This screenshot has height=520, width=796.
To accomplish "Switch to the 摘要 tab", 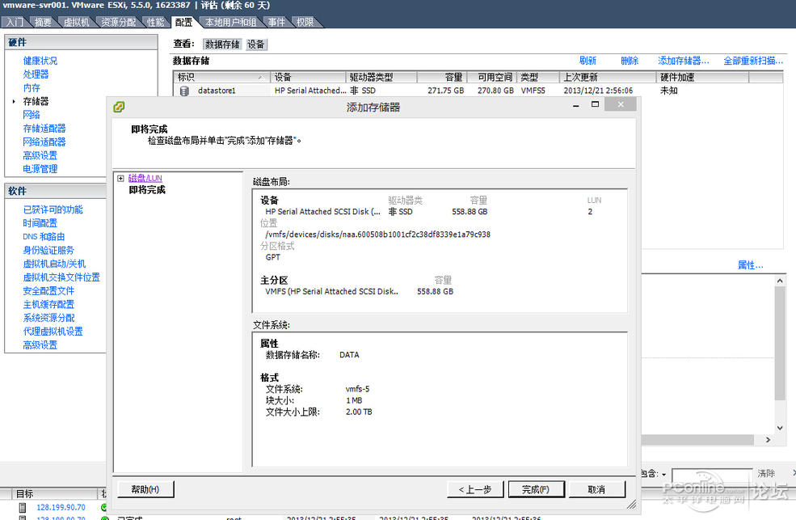I will pos(43,22).
